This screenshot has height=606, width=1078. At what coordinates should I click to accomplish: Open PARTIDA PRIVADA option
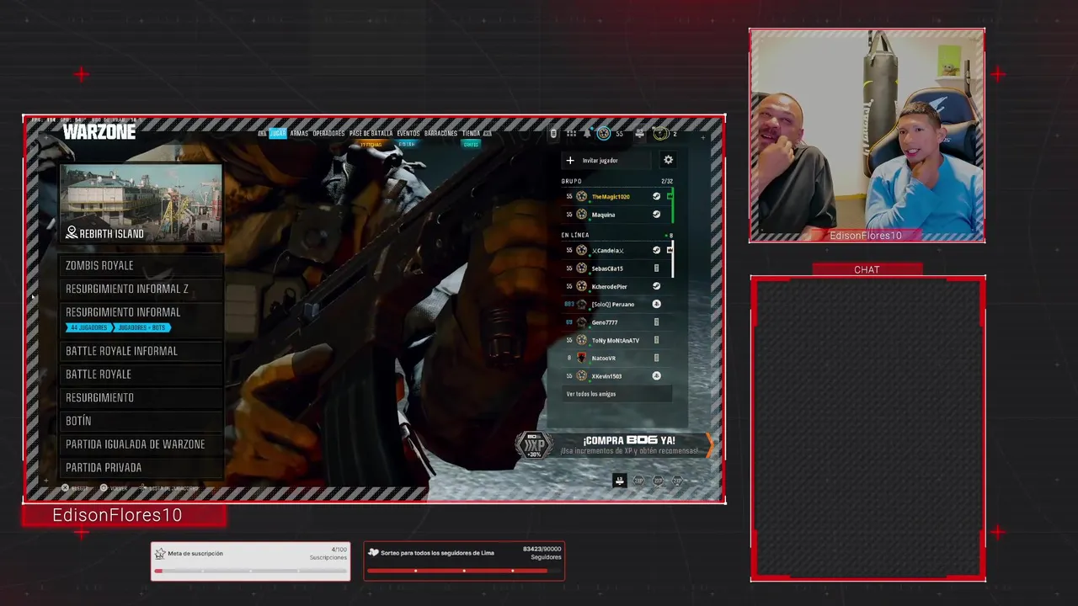point(141,468)
